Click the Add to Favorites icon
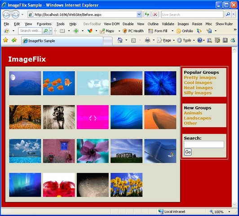 pos(14,40)
